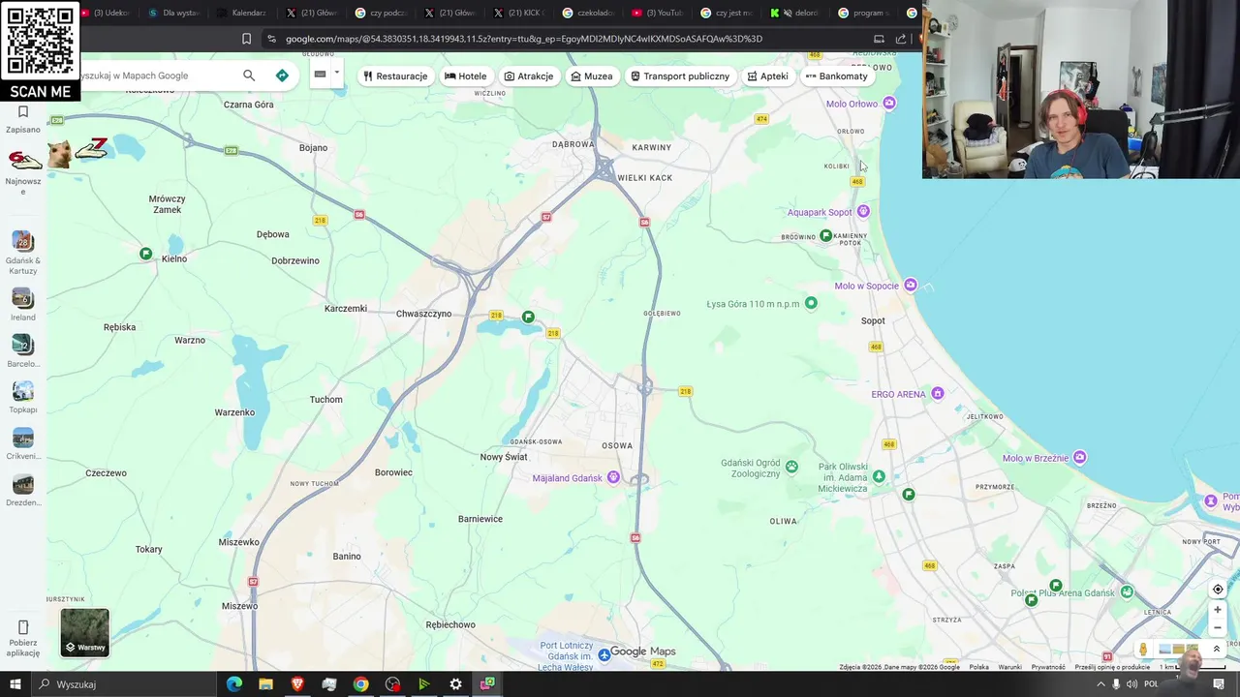Switch to the KICK browser tab
This screenshot has height=697, width=1240.
point(518,13)
